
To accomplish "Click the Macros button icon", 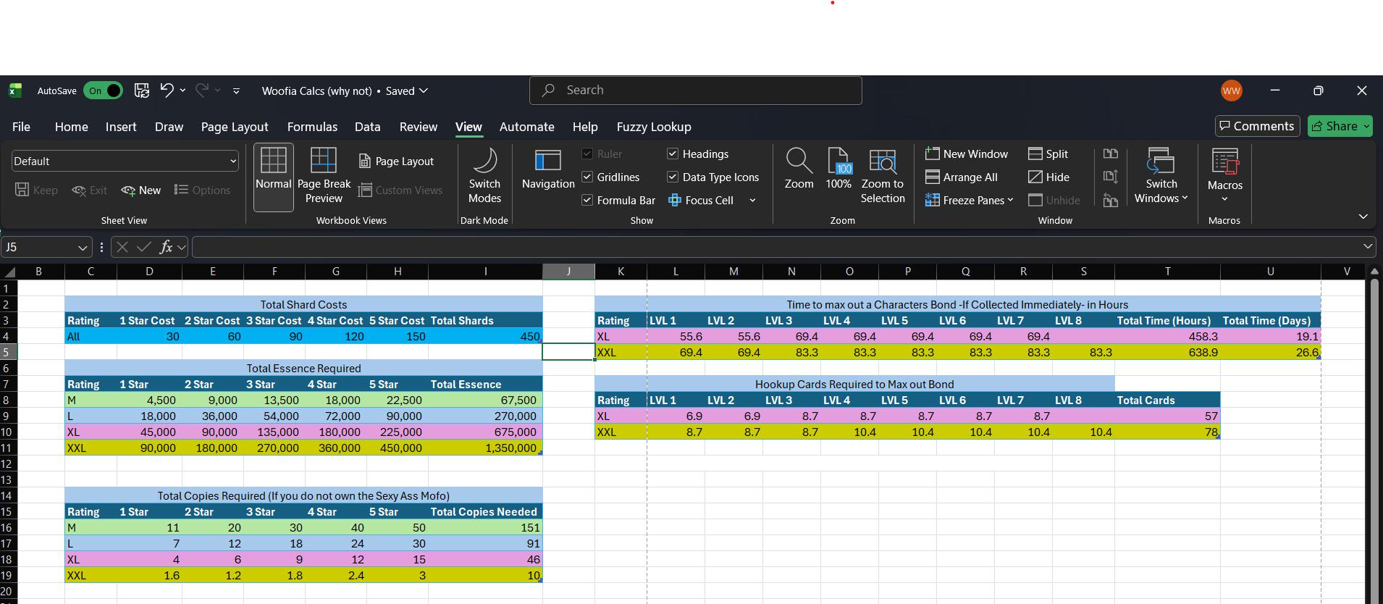I will click(x=1225, y=162).
